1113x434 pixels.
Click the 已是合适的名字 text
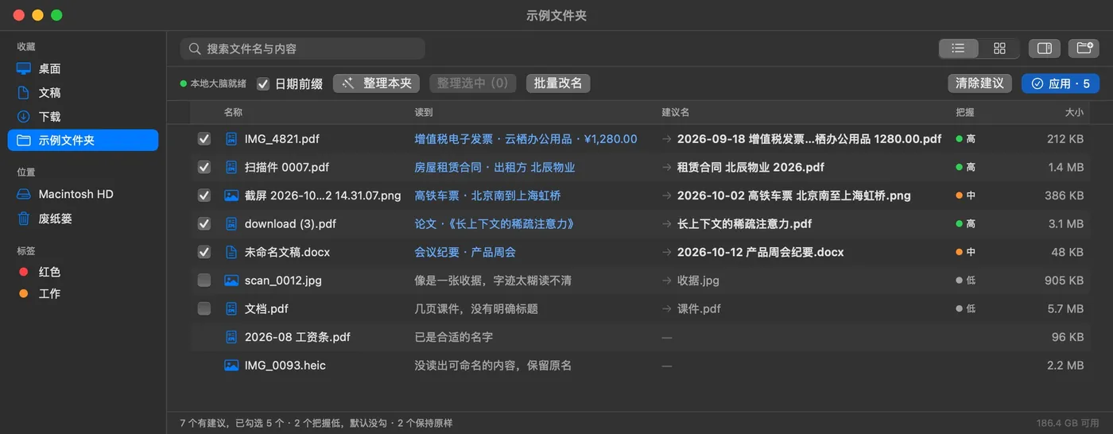point(454,337)
